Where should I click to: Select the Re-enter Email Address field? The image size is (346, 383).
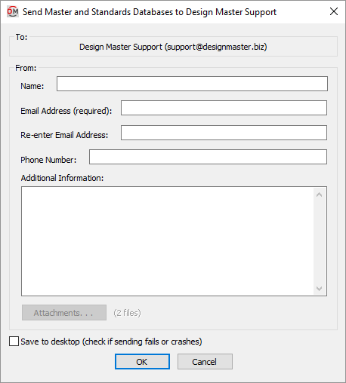coord(224,133)
